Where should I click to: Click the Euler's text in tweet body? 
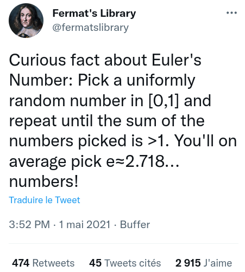click(x=177, y=60)
